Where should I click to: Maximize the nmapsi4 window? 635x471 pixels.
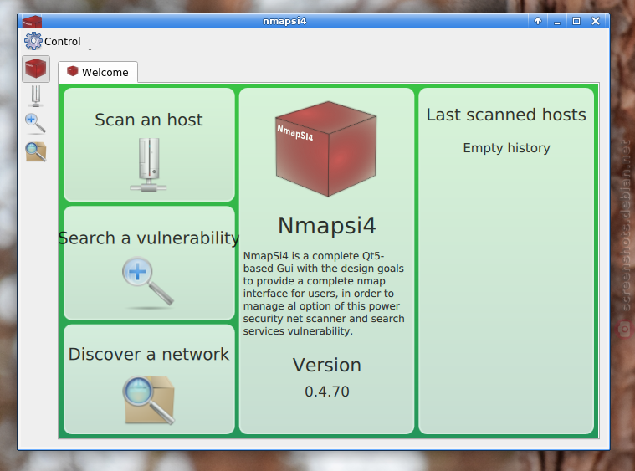[x=576, y=21]
